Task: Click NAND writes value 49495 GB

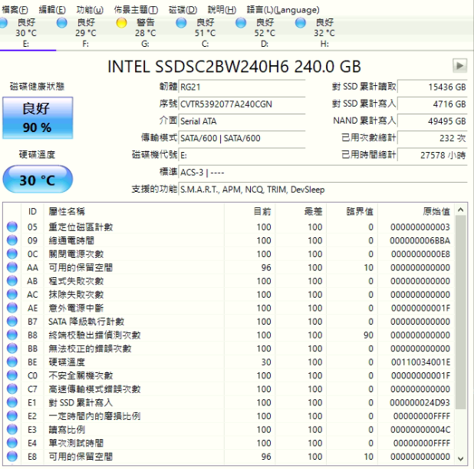Action: [x=433, y=121]
